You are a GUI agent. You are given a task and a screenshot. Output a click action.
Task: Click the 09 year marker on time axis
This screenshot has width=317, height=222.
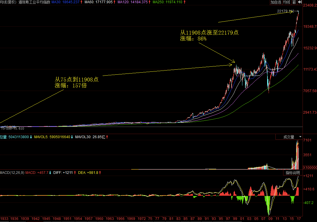[270, 218]
